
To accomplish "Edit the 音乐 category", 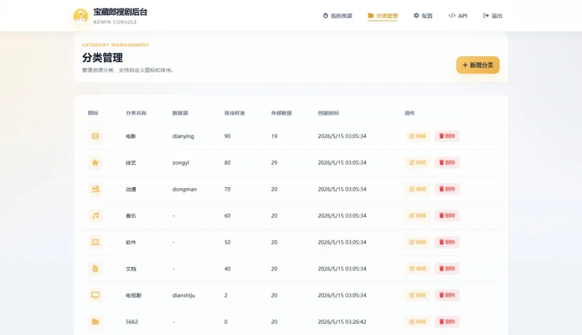I will (x=418, y=216).
